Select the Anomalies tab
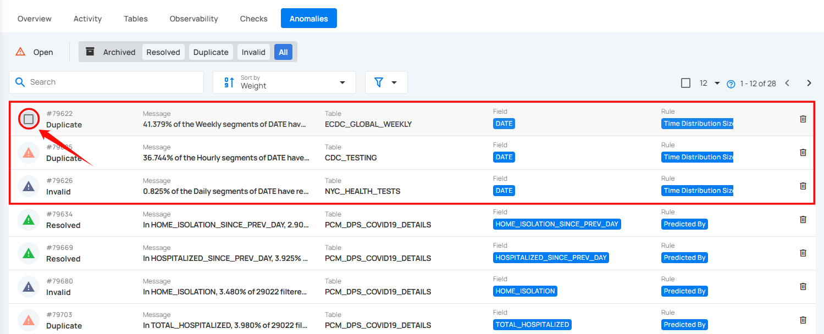The width and height of the screenshot is (824, 334). click(x=309, y=19)
